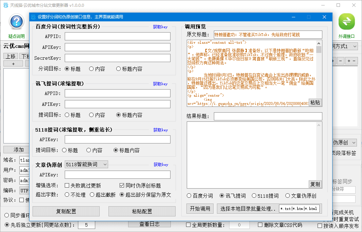Click the file filter field *.txt|*.htm|*.html
This screenshot has width=362, height=232.
tap(299, 209)
